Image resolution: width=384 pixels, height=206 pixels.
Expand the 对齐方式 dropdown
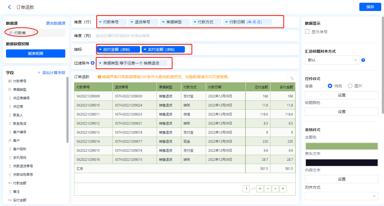coord(341,196)
